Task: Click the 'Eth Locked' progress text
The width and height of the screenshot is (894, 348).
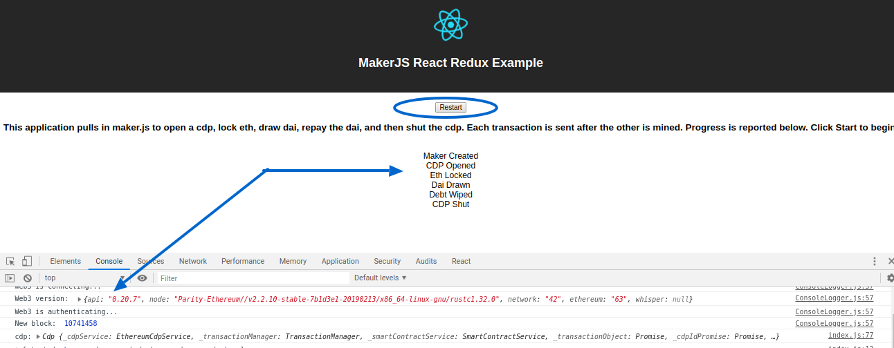Action: (x=450, y=175)
